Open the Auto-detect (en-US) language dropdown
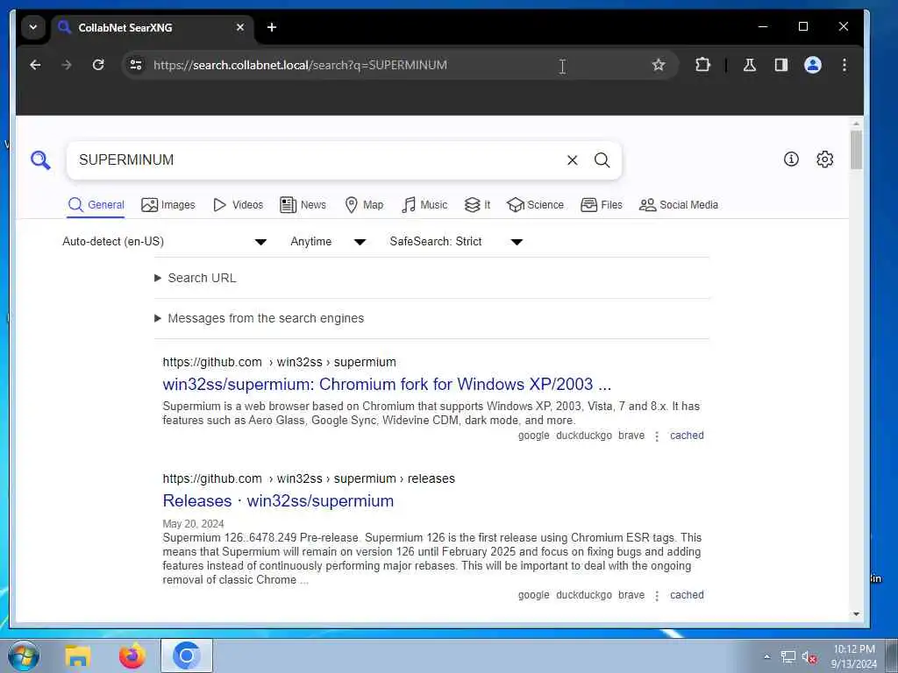Viewport: 898px width, 673px height. pos(164,242)
